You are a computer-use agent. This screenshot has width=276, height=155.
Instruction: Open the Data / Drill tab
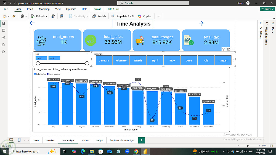click(113, 9)
